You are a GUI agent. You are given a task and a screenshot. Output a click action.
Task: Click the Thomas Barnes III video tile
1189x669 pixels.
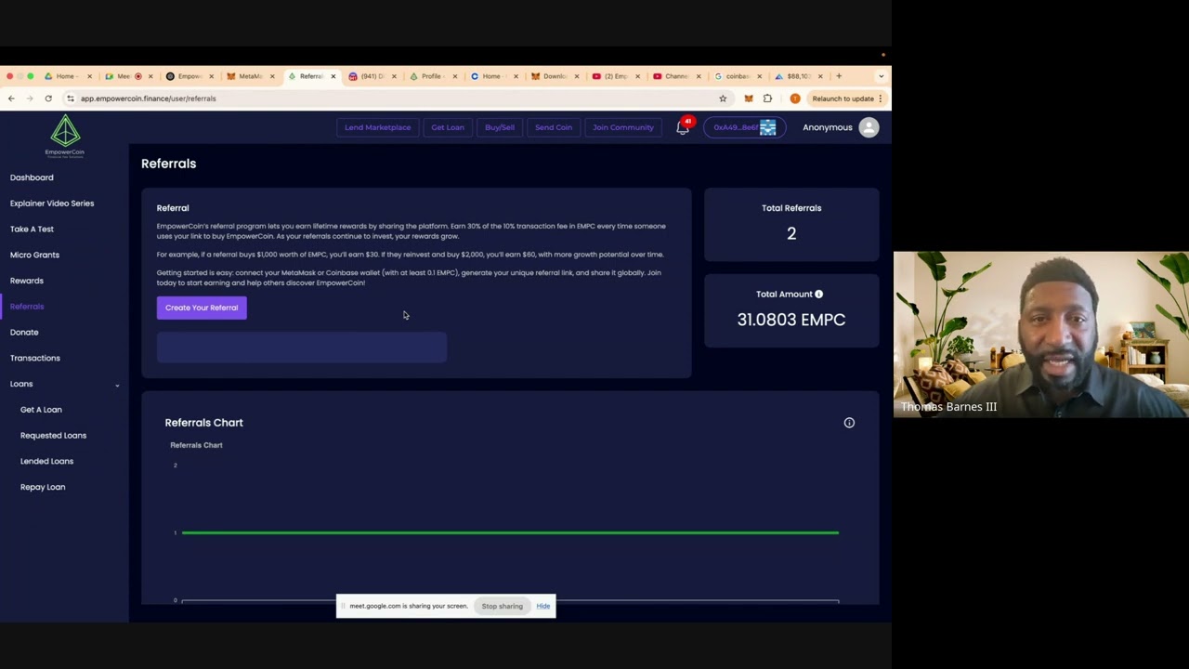(x=1041, y=334)
